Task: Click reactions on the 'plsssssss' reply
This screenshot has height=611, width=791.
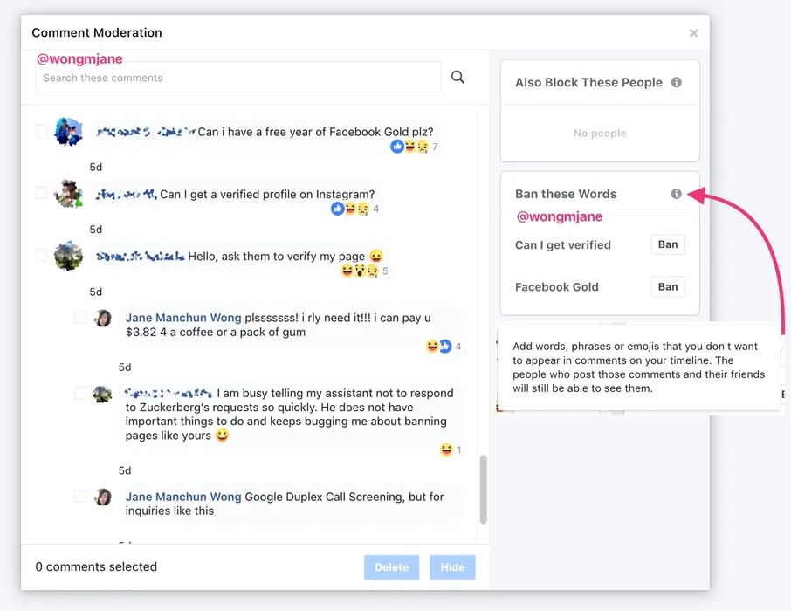Action: (438, 347)
